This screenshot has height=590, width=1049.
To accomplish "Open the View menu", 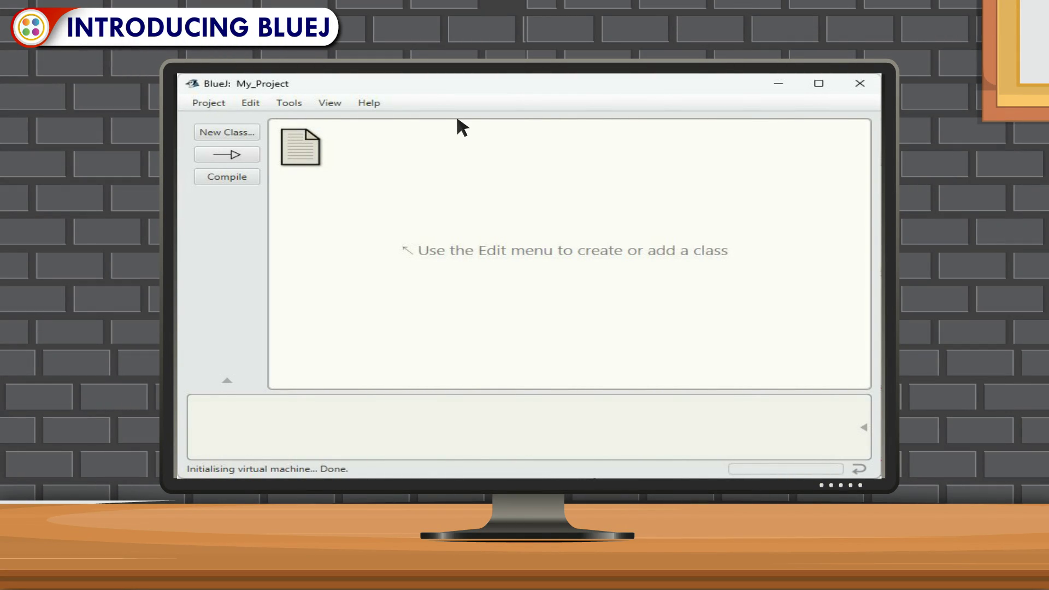I will click(329, 103).
